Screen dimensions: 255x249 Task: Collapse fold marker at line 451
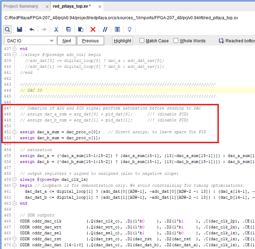(x=14, y=132)
